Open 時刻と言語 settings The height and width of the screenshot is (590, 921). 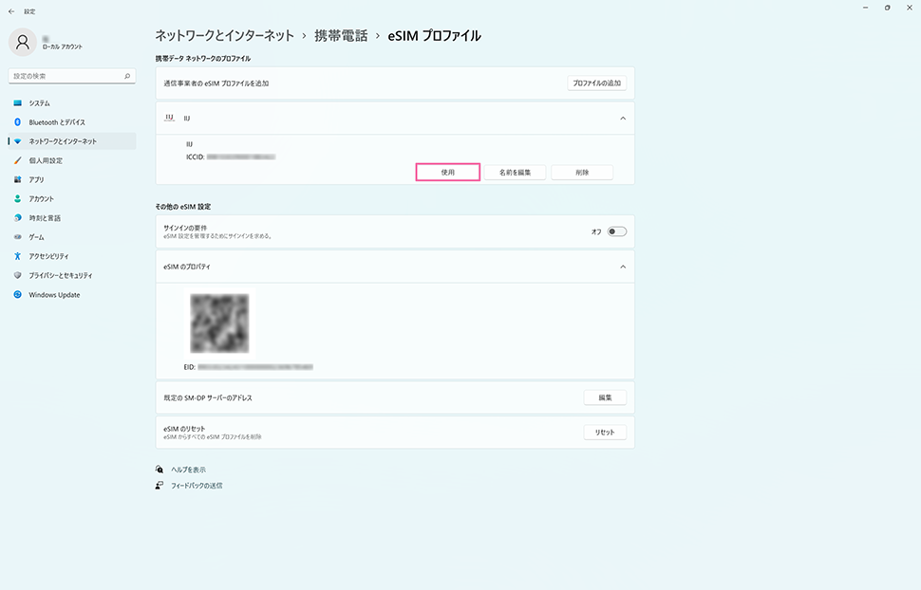point(45,218)
